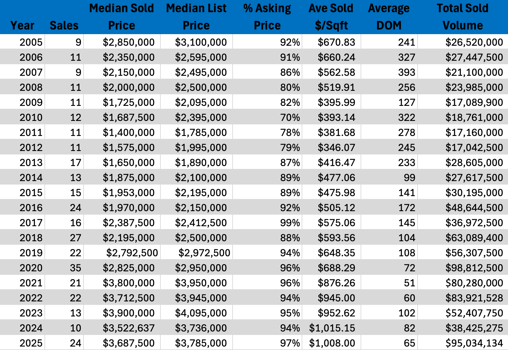Select the Total Sold Volume header
The image size is (508, 350).
click(463, 17)
